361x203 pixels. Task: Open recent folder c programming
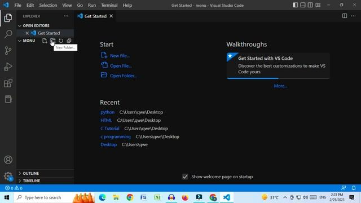(115, 136)
